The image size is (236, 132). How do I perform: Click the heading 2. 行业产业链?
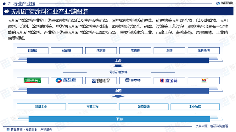coord(22,4)
